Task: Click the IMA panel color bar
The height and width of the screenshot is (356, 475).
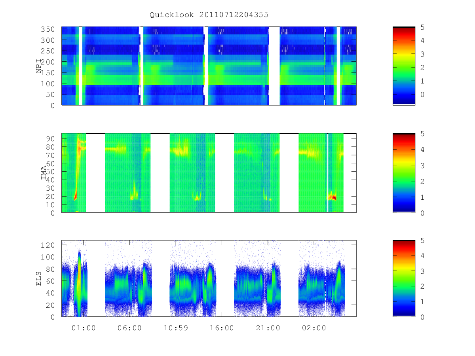Action: (x=404, y=173)
